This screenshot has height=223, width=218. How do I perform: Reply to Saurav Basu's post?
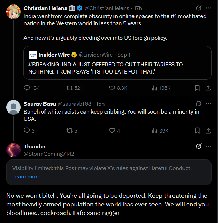[x=27, y=131]
